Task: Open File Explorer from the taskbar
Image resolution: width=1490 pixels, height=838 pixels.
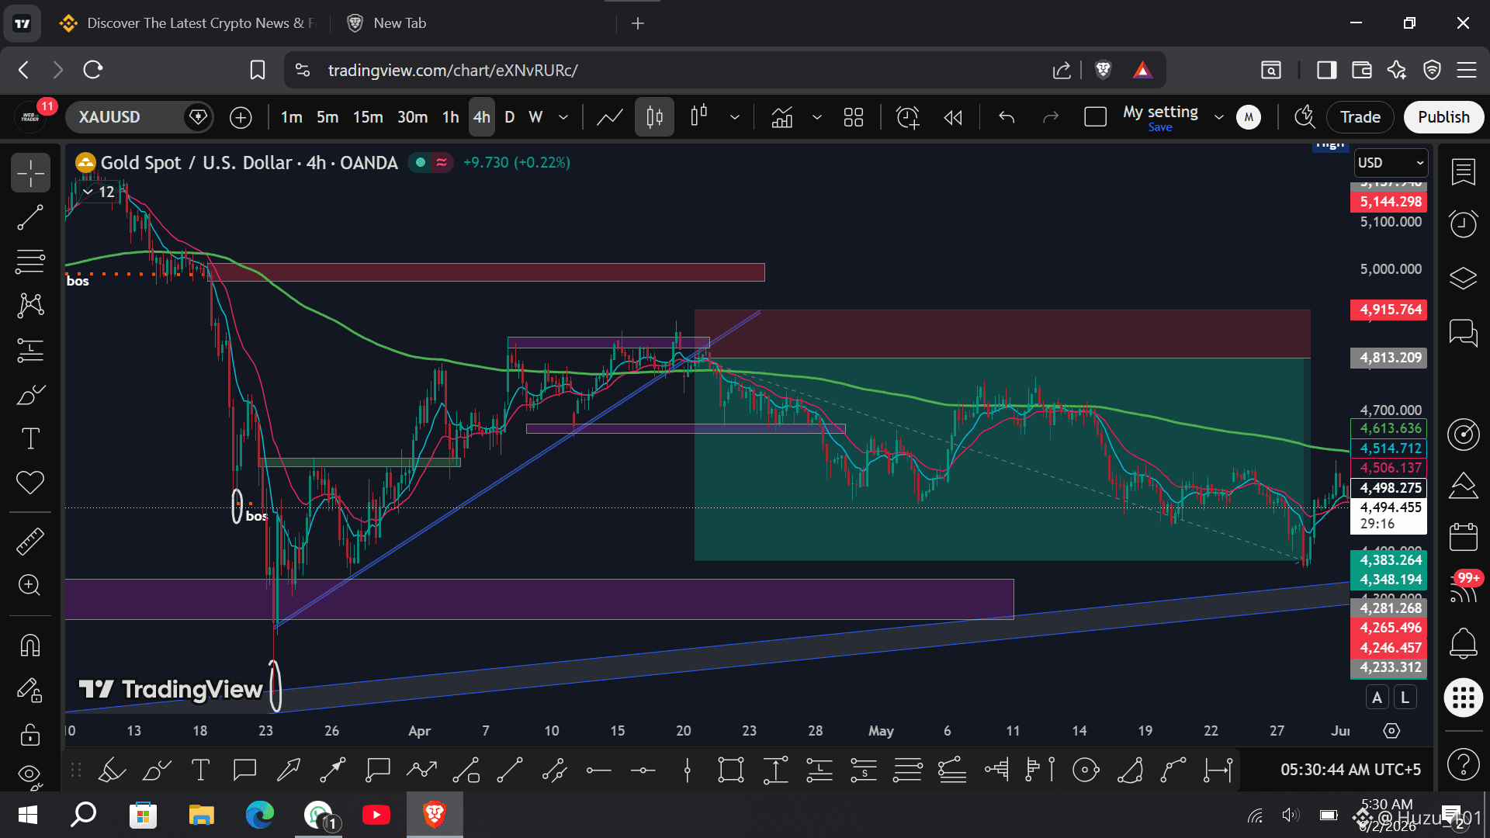Action: [x=201, y=815]
